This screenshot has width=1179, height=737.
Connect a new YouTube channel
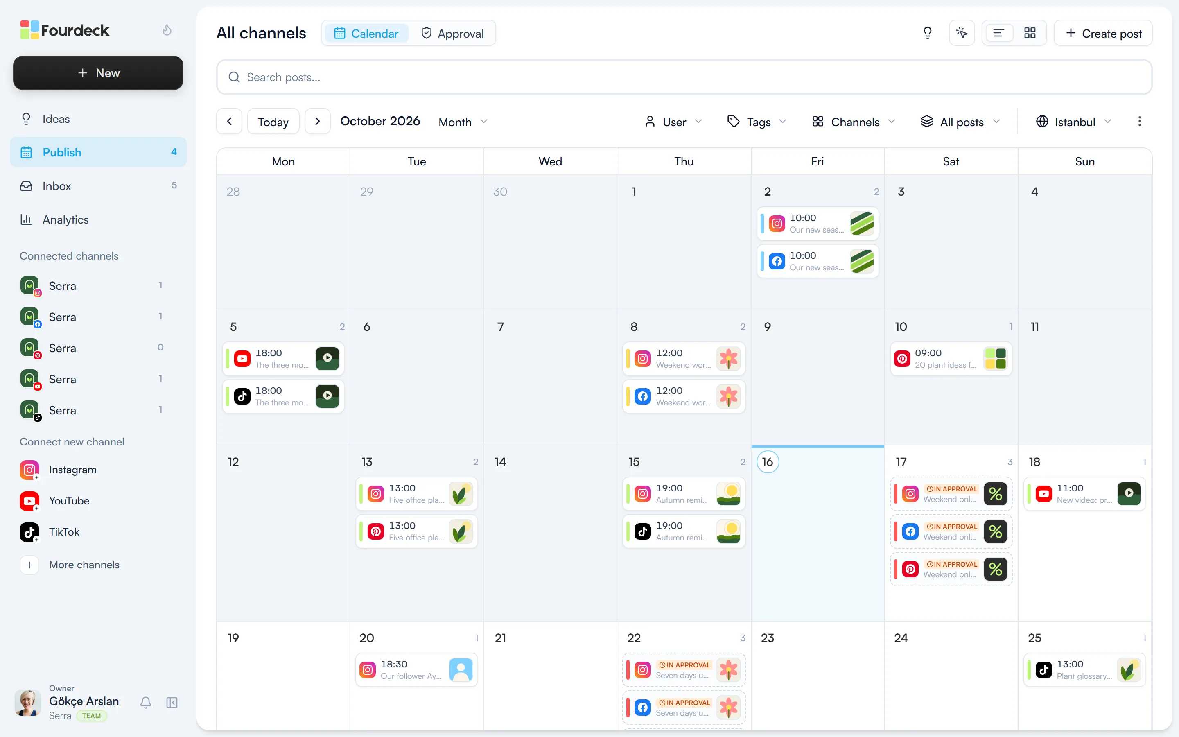coord(54,501)
